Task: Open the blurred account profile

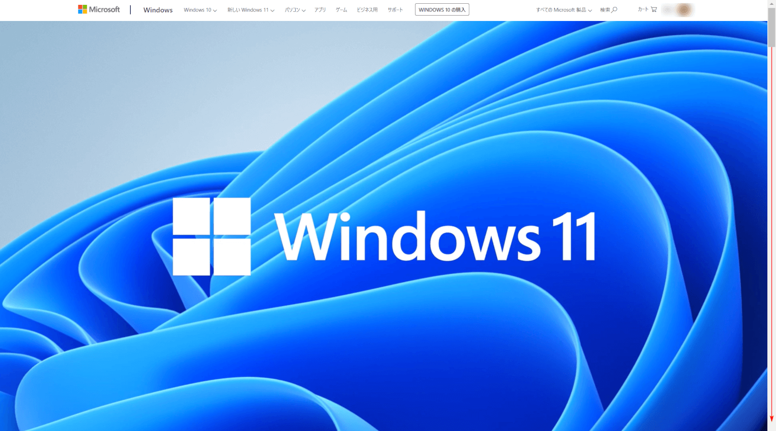Action: tap(678, 10)
